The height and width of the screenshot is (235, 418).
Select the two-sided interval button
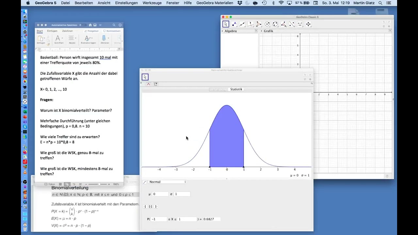point(150,207)
